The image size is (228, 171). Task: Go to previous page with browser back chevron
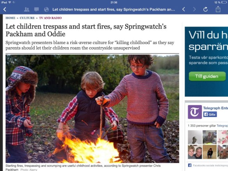point(183,9)
